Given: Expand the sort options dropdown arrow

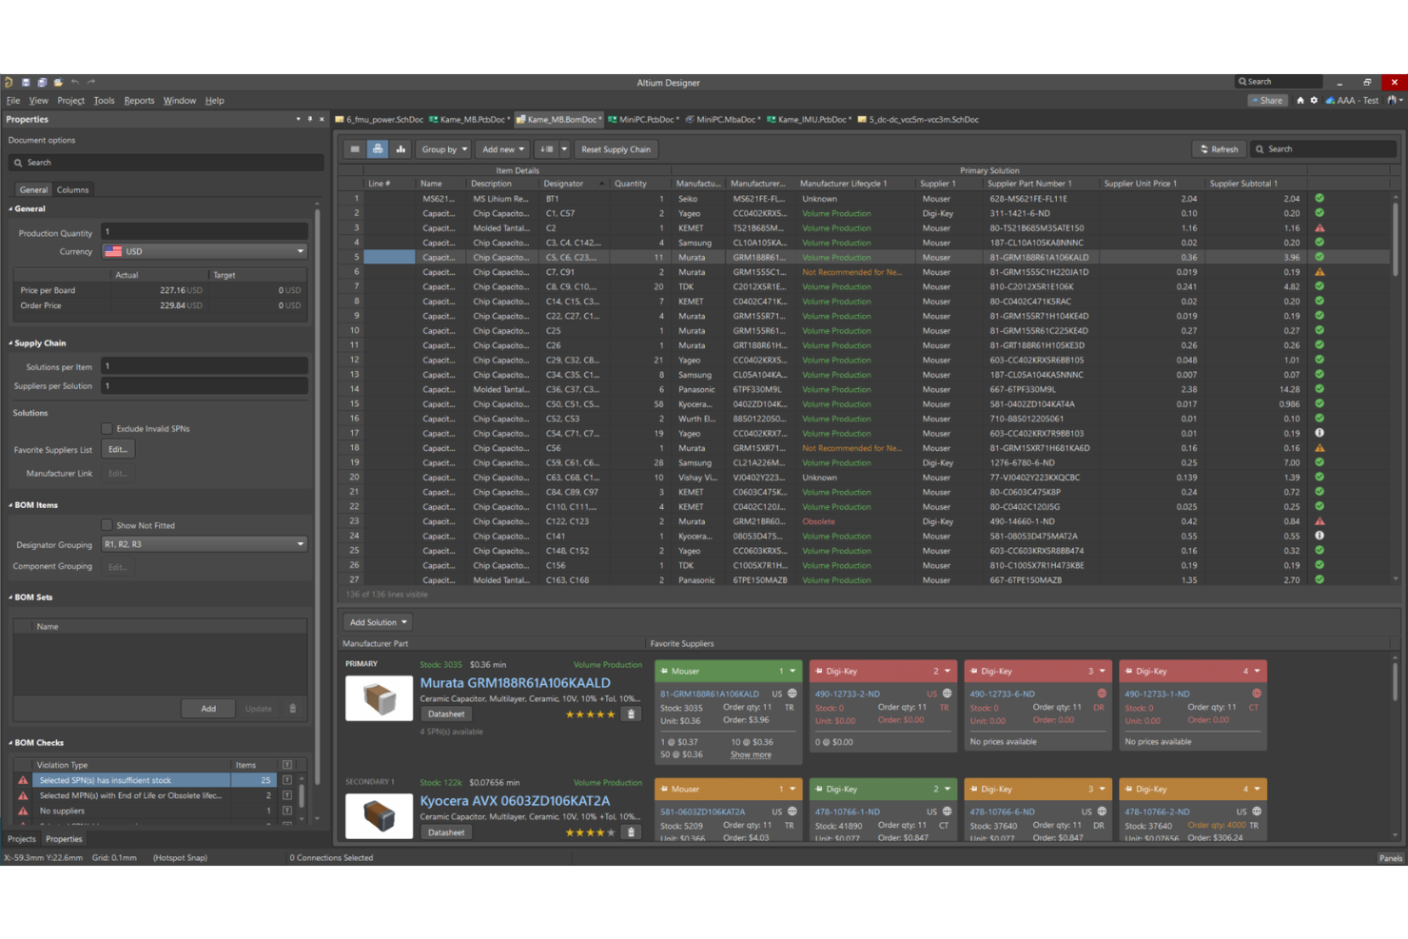Looking at the screenshot, I should (x=564, y=149).
